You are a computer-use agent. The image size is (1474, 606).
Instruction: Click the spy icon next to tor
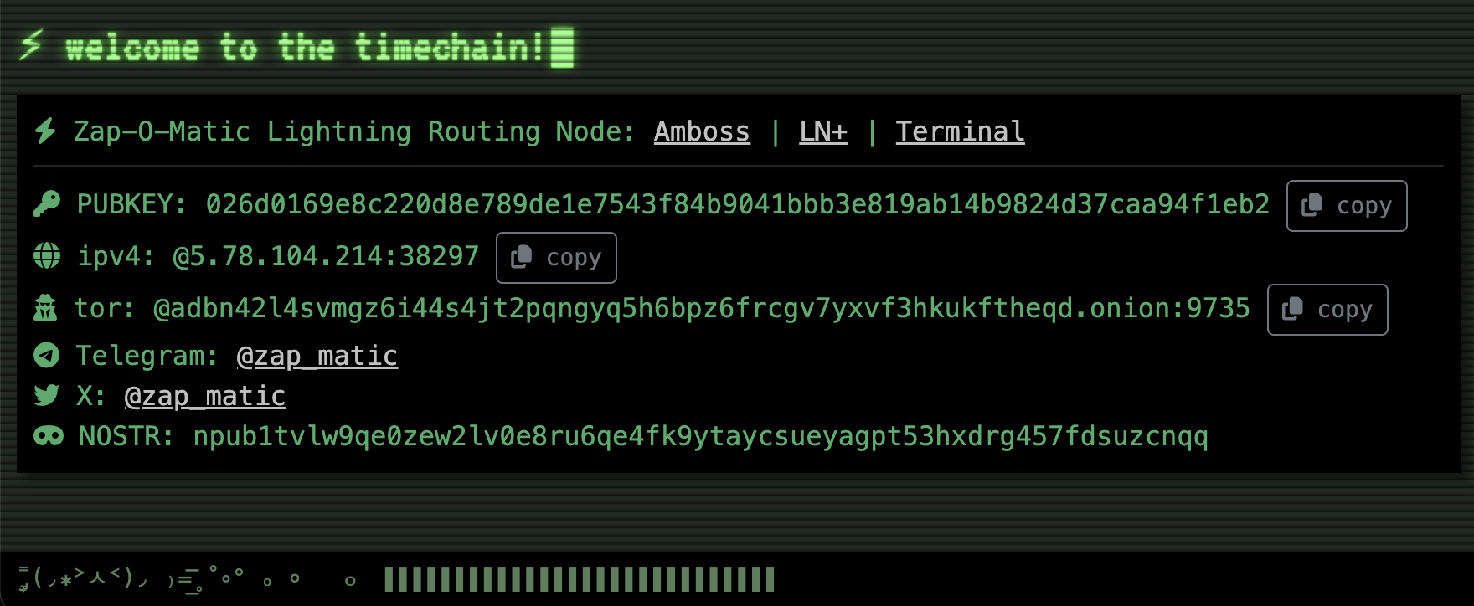[x=45, y=309]
